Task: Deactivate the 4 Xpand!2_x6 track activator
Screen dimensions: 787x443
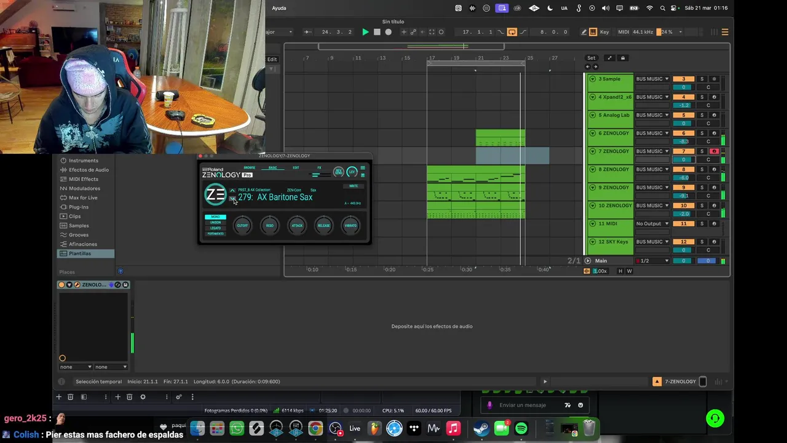Action: (x=683, y=97)
